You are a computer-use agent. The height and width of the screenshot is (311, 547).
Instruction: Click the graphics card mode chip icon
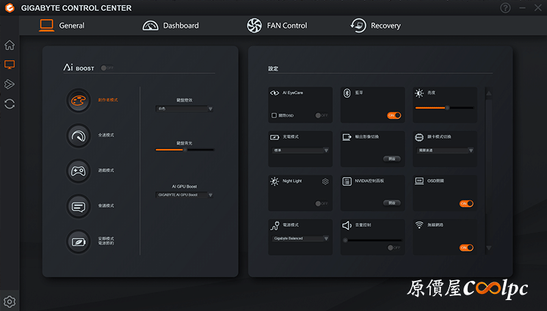point(419,137)
